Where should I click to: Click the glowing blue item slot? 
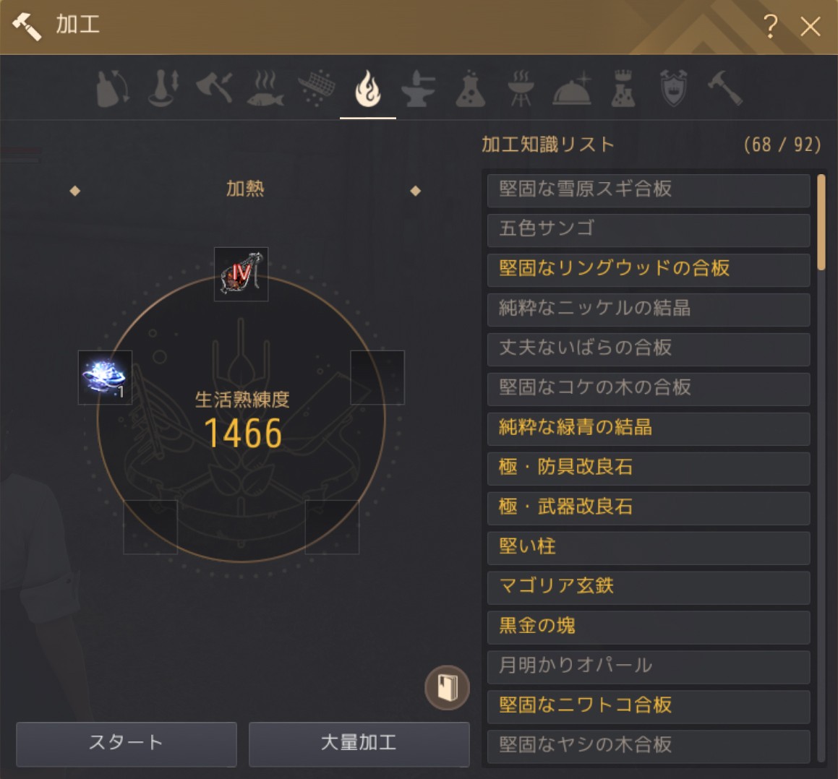click(x=105, y=377)
